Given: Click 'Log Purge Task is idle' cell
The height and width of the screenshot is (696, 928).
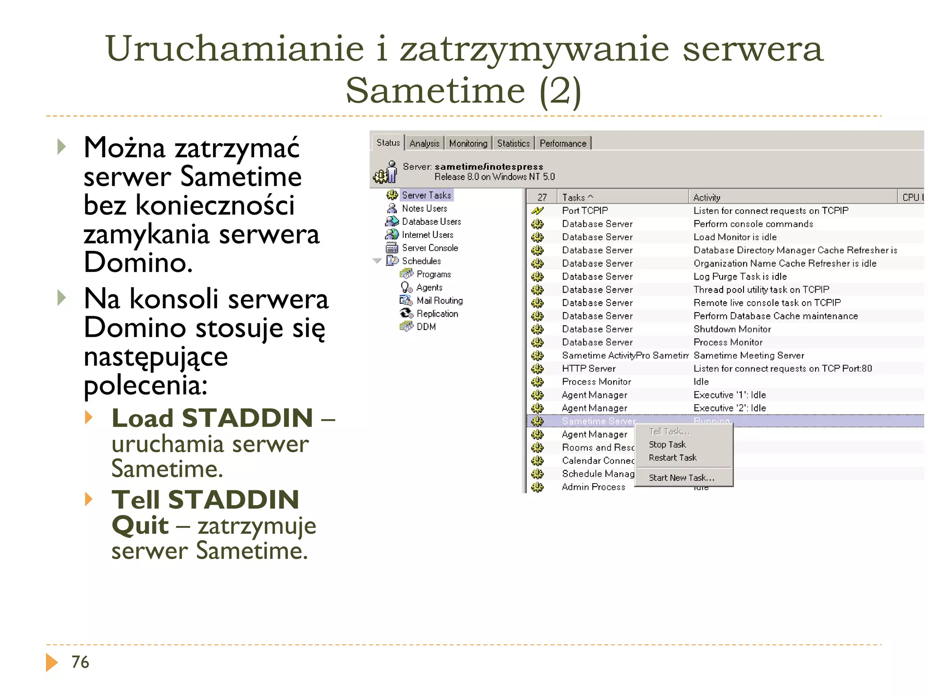Looking at the screenshot, I should (x=740, y=276).
